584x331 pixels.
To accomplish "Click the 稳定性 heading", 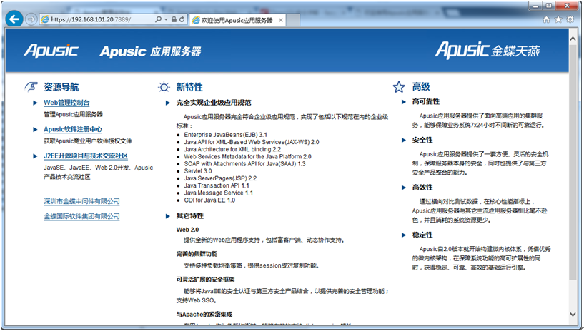I will 422,235.
